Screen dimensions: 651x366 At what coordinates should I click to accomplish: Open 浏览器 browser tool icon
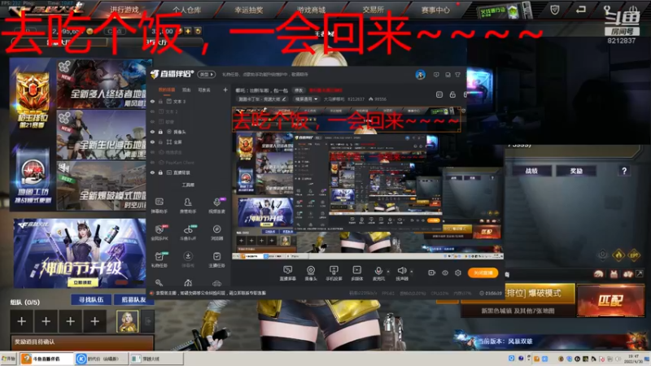pos(216,233)
